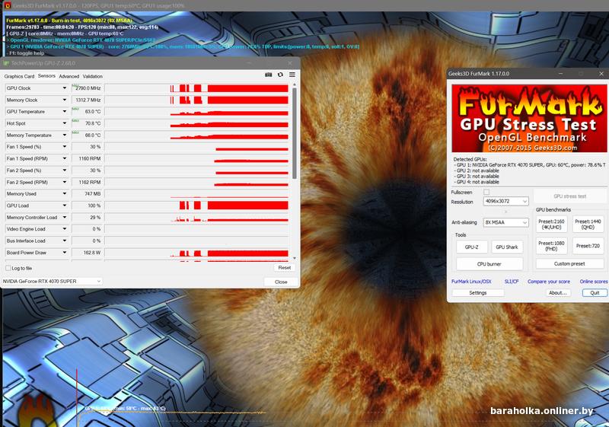Open the FurMark Settings button

478,293
